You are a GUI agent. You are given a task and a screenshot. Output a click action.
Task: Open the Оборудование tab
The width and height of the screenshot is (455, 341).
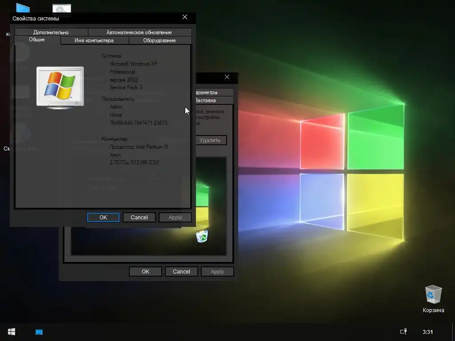pyautogui.click(x=160, y=40)
